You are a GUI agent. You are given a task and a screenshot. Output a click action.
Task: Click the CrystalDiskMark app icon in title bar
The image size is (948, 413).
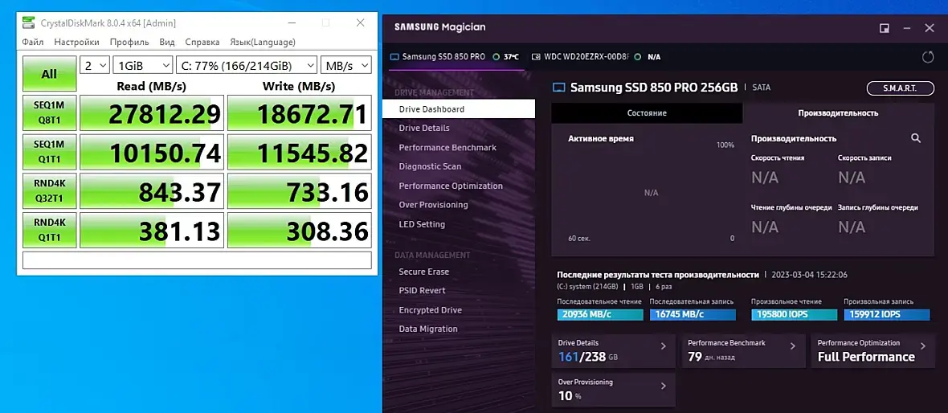coord(28,23)
